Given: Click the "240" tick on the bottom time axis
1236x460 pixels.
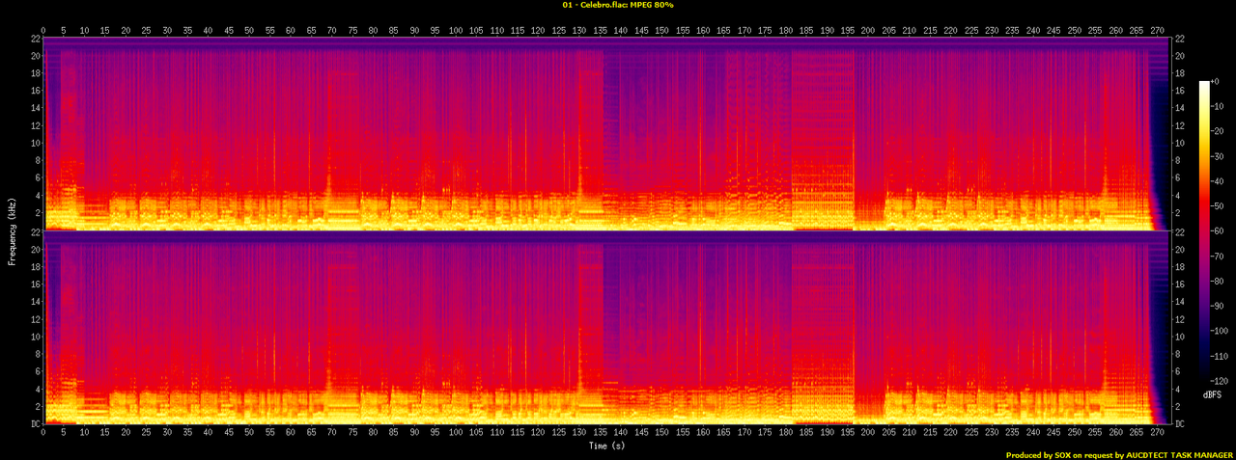Looking at the screenshot, I should (x=1033, y=434).
